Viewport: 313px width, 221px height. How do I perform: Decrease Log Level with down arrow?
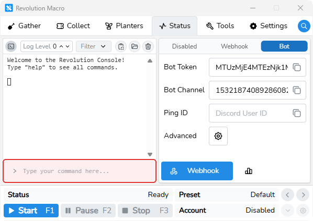coord(68,46)
